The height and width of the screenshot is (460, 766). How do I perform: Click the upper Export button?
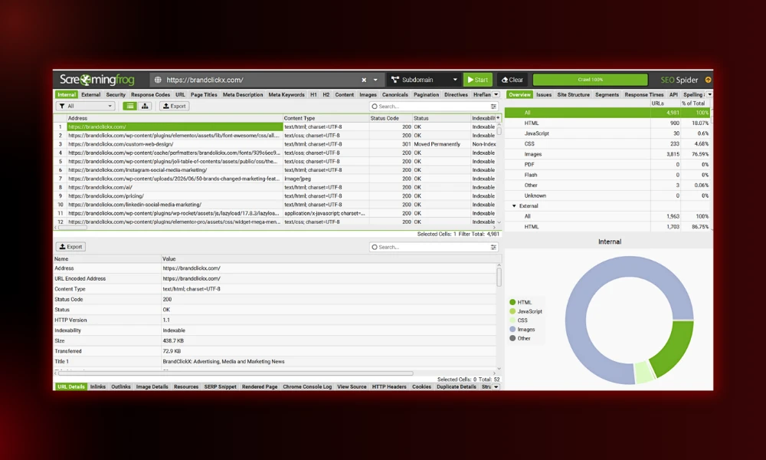click(x=175, y=106)
